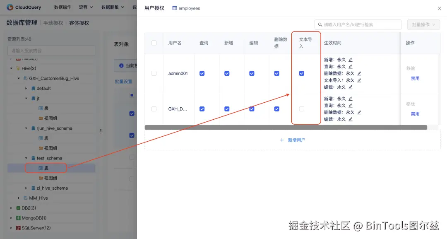The image size is (447, 239).
Task: Edit admin001 新增 effective time pencil
Action: click(351, 60)
